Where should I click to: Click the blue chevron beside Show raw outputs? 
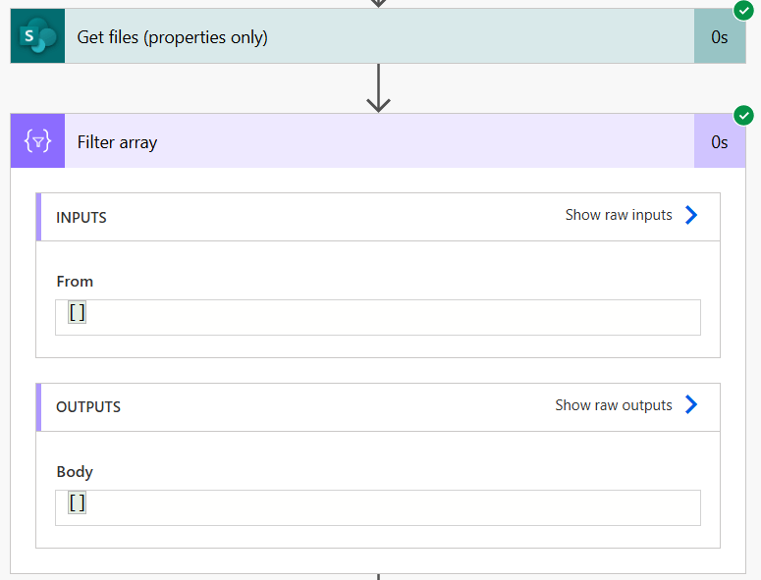point(691,405)
